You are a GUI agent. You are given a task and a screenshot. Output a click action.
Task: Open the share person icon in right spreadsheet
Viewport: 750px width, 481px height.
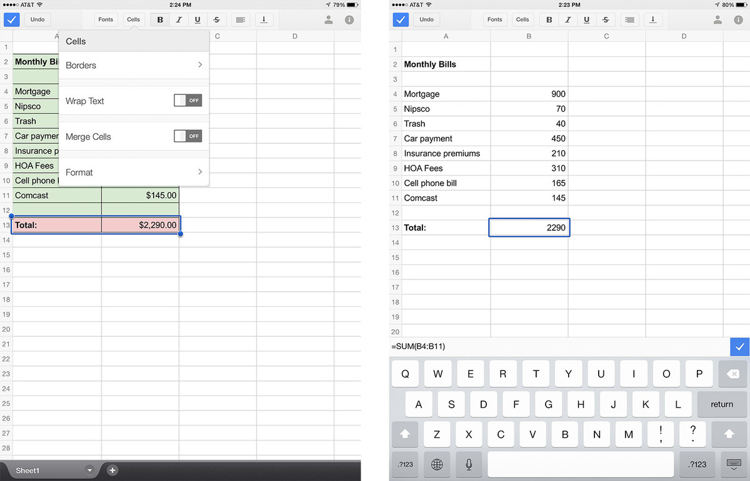pyautogui.click(x=717, y=19)
